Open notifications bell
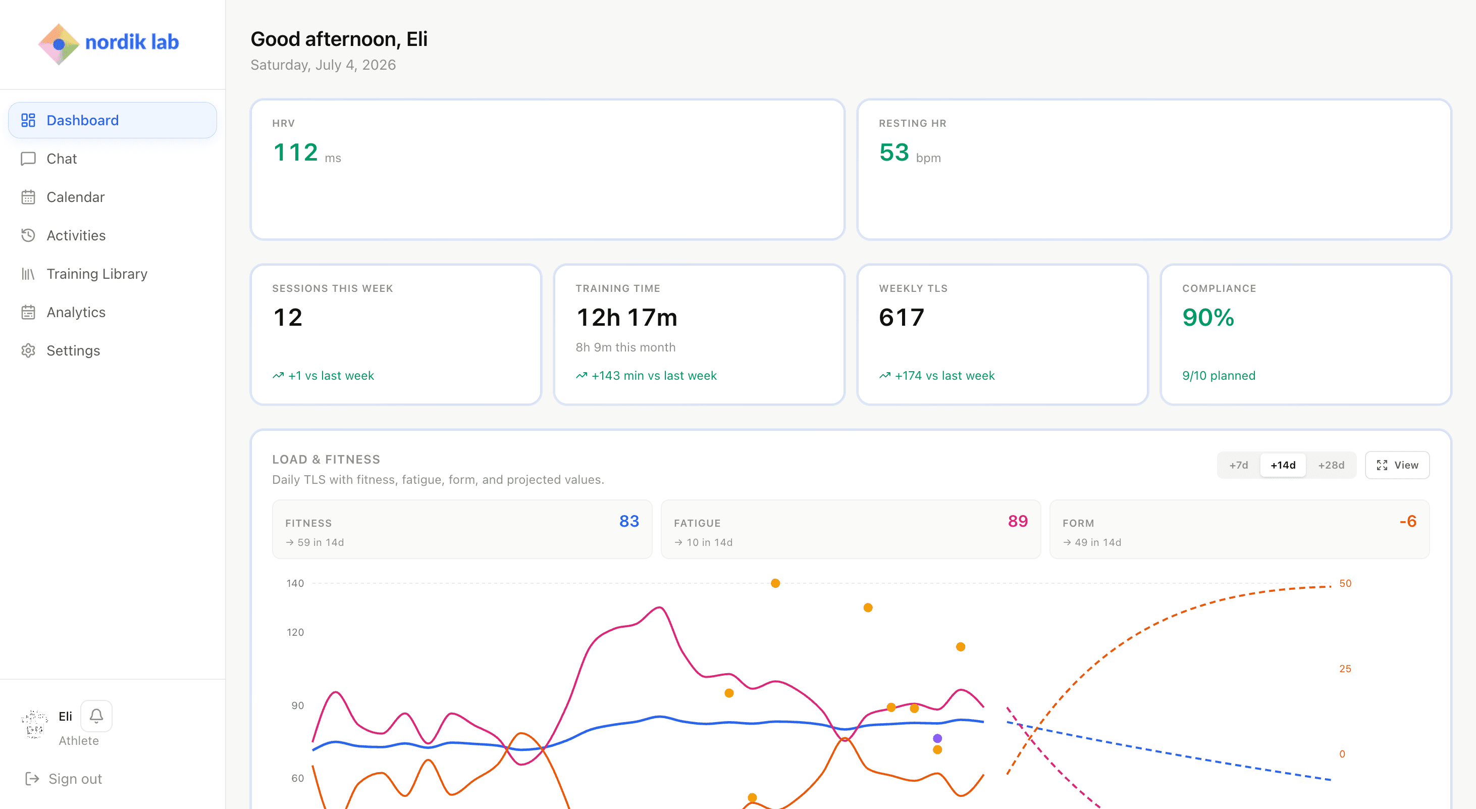1476x809 pixels. point(96,716)
